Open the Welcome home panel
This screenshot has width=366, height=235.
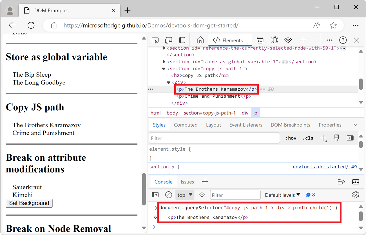click(x=200, y=40)
